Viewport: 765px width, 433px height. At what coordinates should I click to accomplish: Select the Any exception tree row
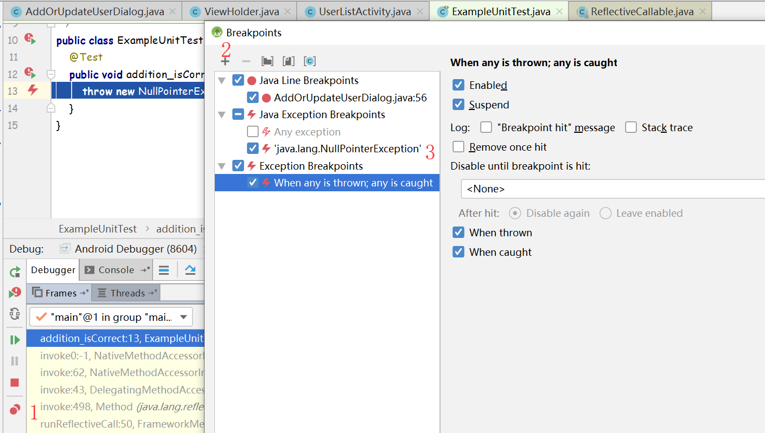point(327,132)
